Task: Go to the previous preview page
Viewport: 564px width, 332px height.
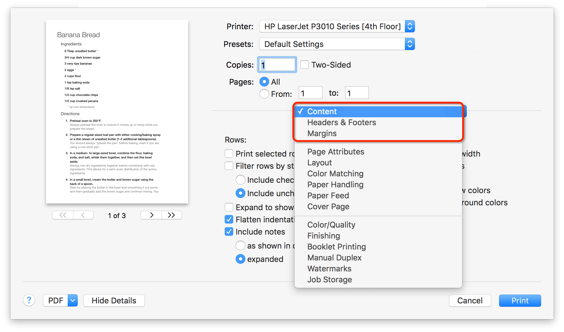Action: pyautogui.click(x=83, y=215)
